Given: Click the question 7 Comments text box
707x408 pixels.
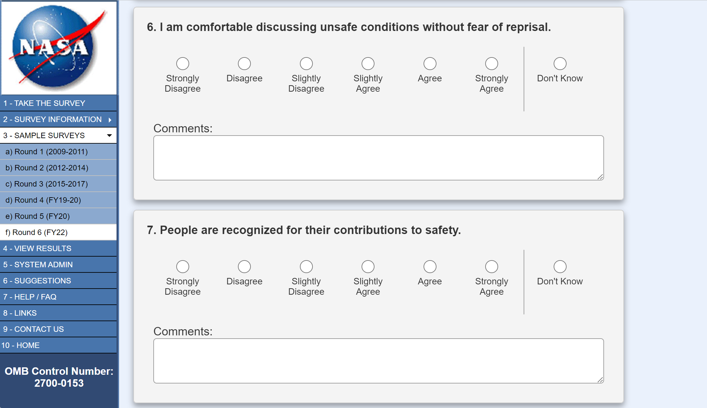Looking at the screenshot, I should (x=378, y=361).
